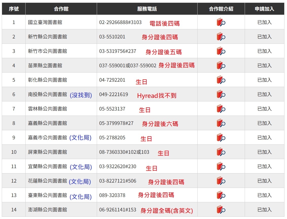Open the 宜蘭縣公共圖書館 introduction icon
Image resolution: width=287 pixels, height=219 pixels.
221,167
